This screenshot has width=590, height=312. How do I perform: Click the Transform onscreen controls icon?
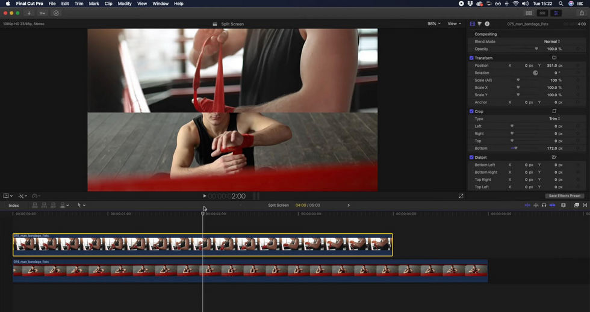pyautogui.click(x=554, y=58)
